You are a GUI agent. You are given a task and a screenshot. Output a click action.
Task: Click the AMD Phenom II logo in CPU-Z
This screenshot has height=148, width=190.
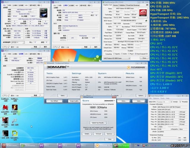pyautogui.click(x=44, y=13)
